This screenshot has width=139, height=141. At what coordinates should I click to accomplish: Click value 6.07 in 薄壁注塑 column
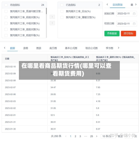coord(98,129)
